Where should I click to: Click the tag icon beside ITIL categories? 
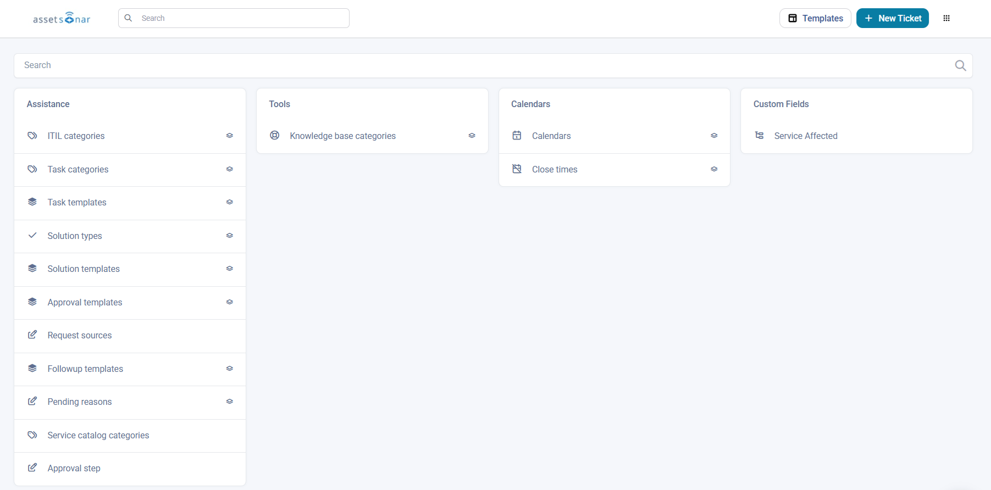pyautogui.click(x=32, y=136)
